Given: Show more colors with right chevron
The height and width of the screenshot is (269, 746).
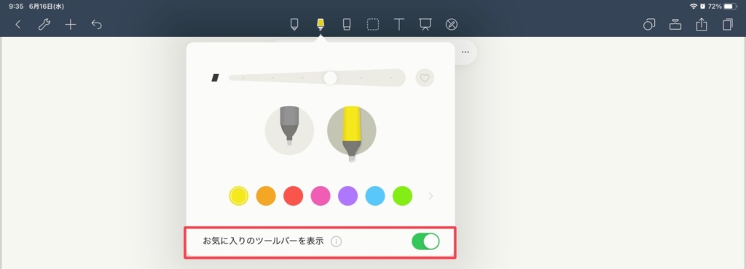Looking at the screenshot, I should (x=431, y=196).
